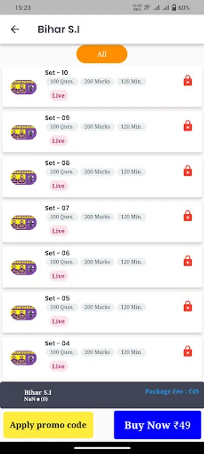The image size is (204, 454).
Task: Open the Set - 04 thumbnail image
Action: pos(24,358)
